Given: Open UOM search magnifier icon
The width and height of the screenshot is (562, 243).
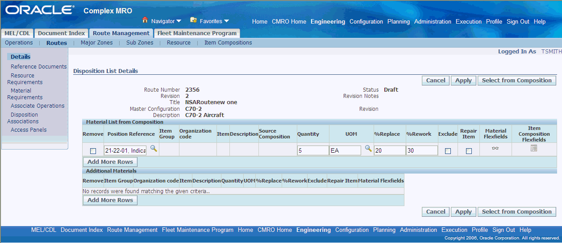Looking at the screenshot, I should [x=368, y=149].
